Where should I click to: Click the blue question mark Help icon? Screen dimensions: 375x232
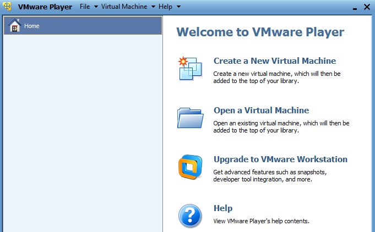click(191, 216)
